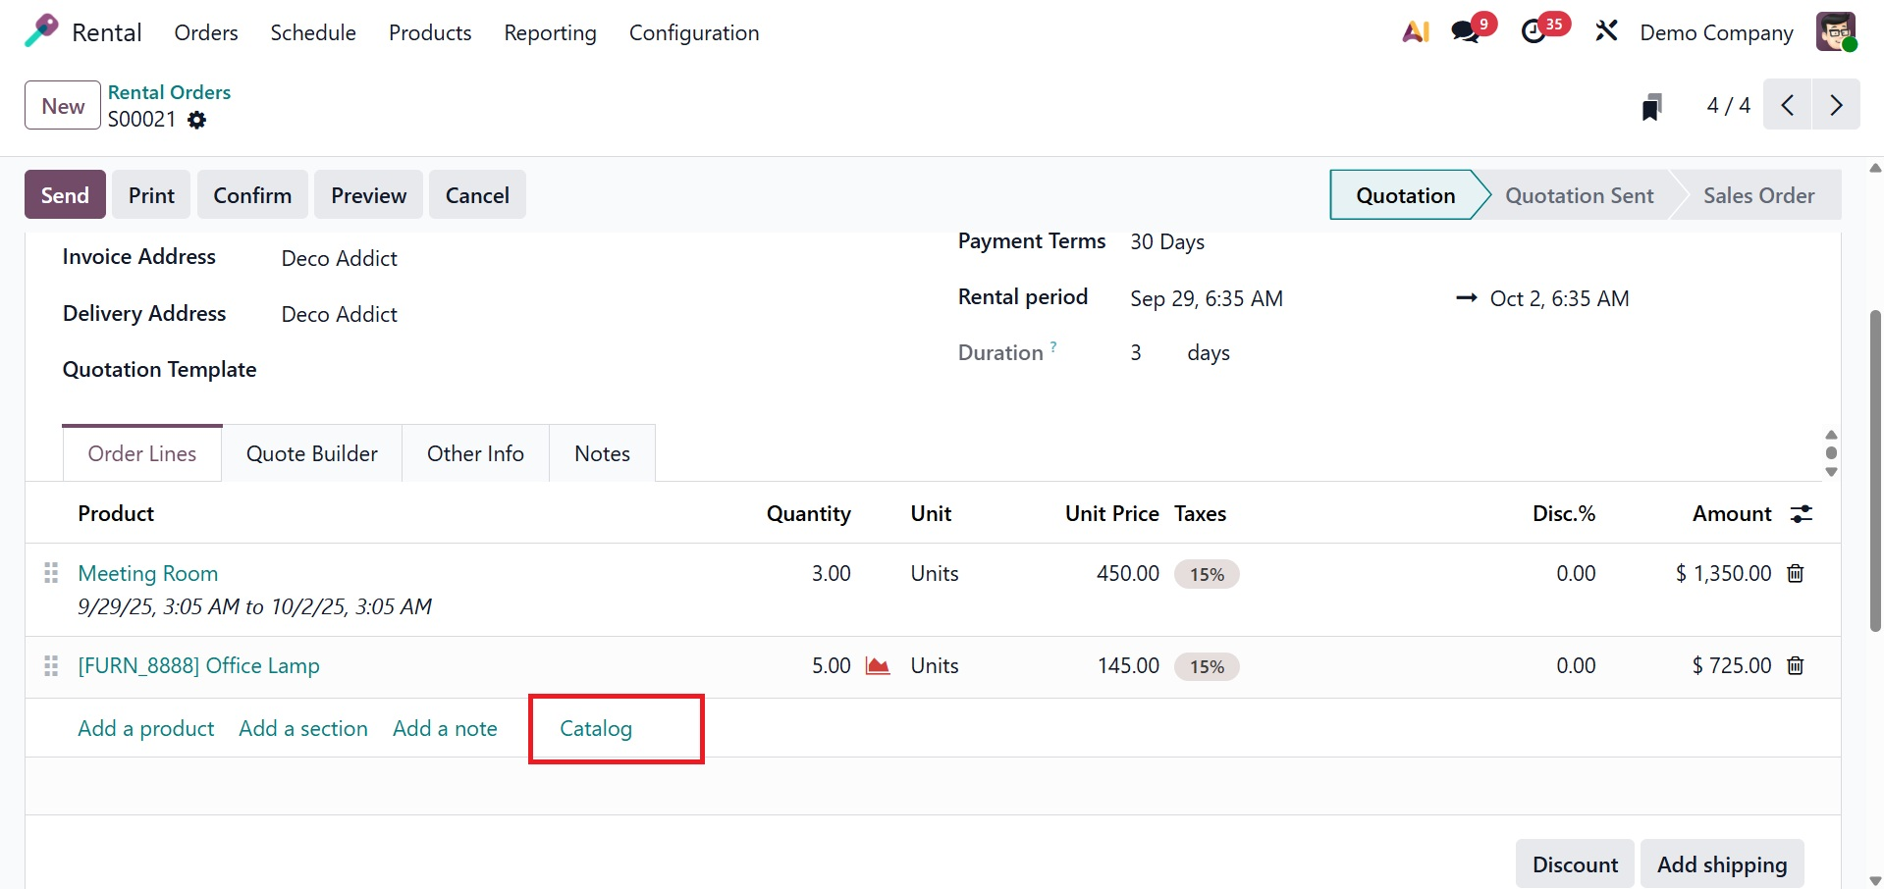This screenshot has height=889, width=1884.
Task: Click the bookmark icon near pager
Action: (x=1651, y=106)
